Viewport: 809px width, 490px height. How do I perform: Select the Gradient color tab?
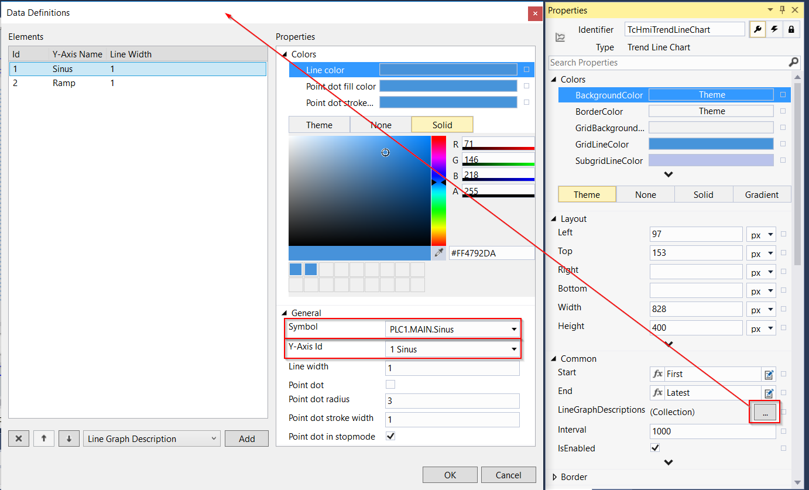pos(762,194)
